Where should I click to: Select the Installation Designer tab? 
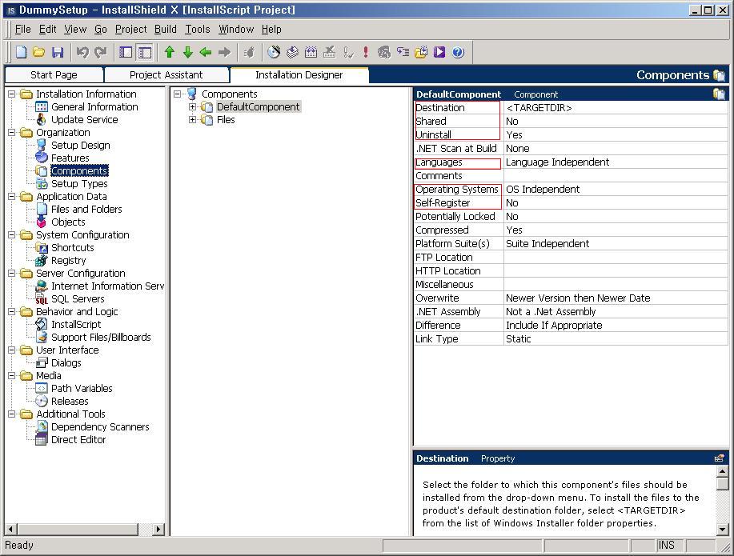point(299,75)
